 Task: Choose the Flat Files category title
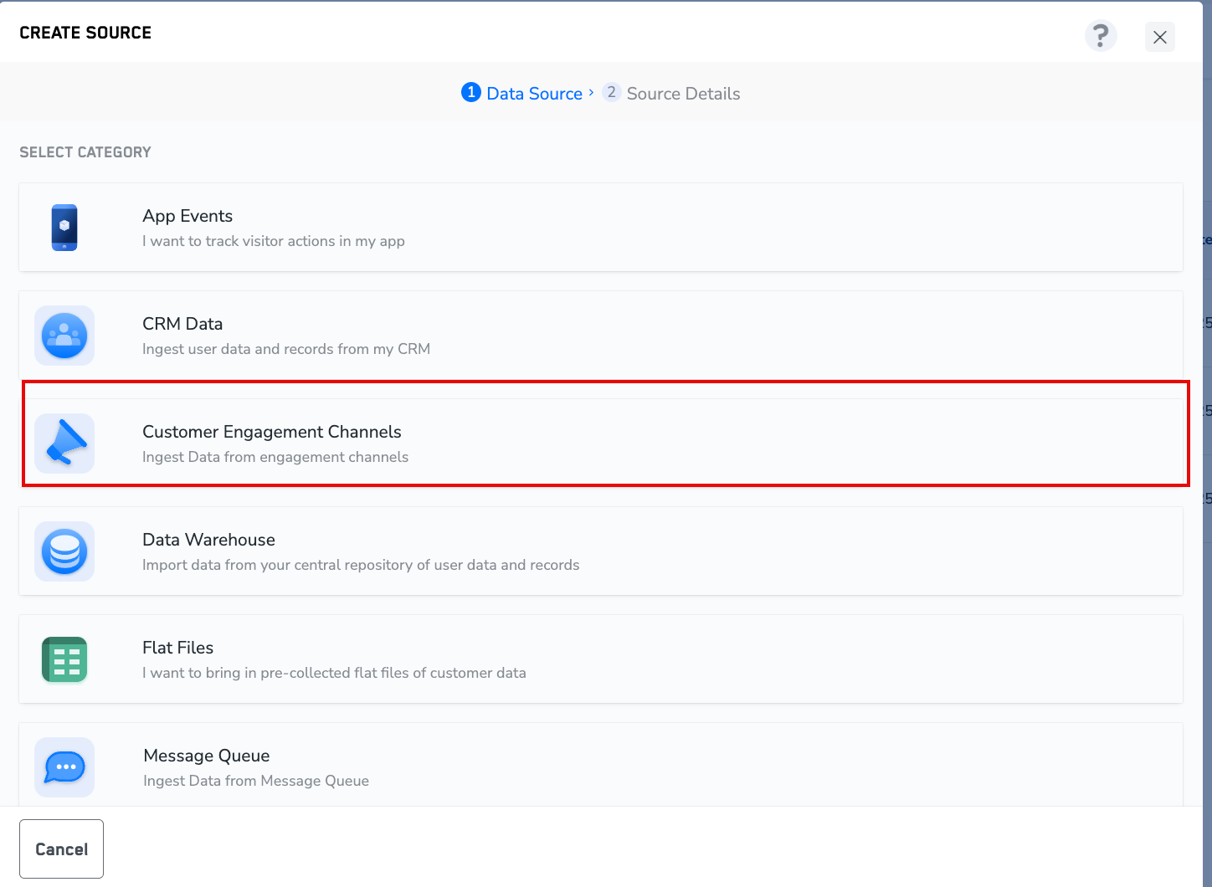[x=177, y=648]
